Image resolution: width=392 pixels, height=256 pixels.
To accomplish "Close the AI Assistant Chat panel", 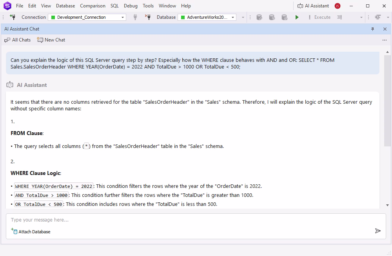I will pos(385,29).
